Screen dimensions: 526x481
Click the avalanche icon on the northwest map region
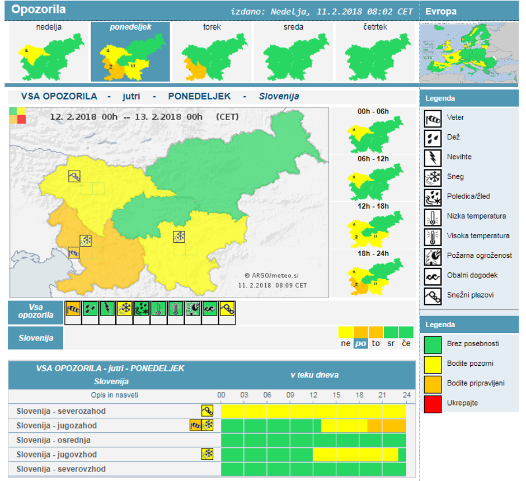pos(74,177)
